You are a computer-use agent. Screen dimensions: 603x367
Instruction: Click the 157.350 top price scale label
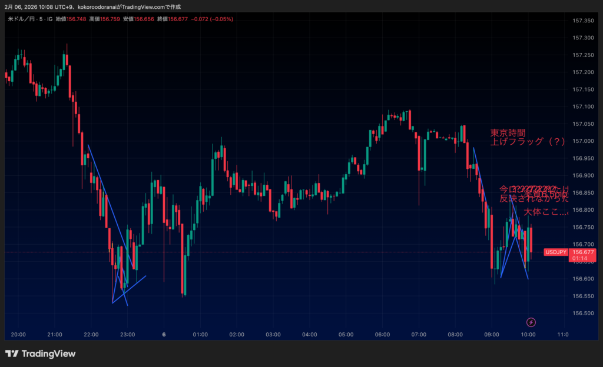582,21
